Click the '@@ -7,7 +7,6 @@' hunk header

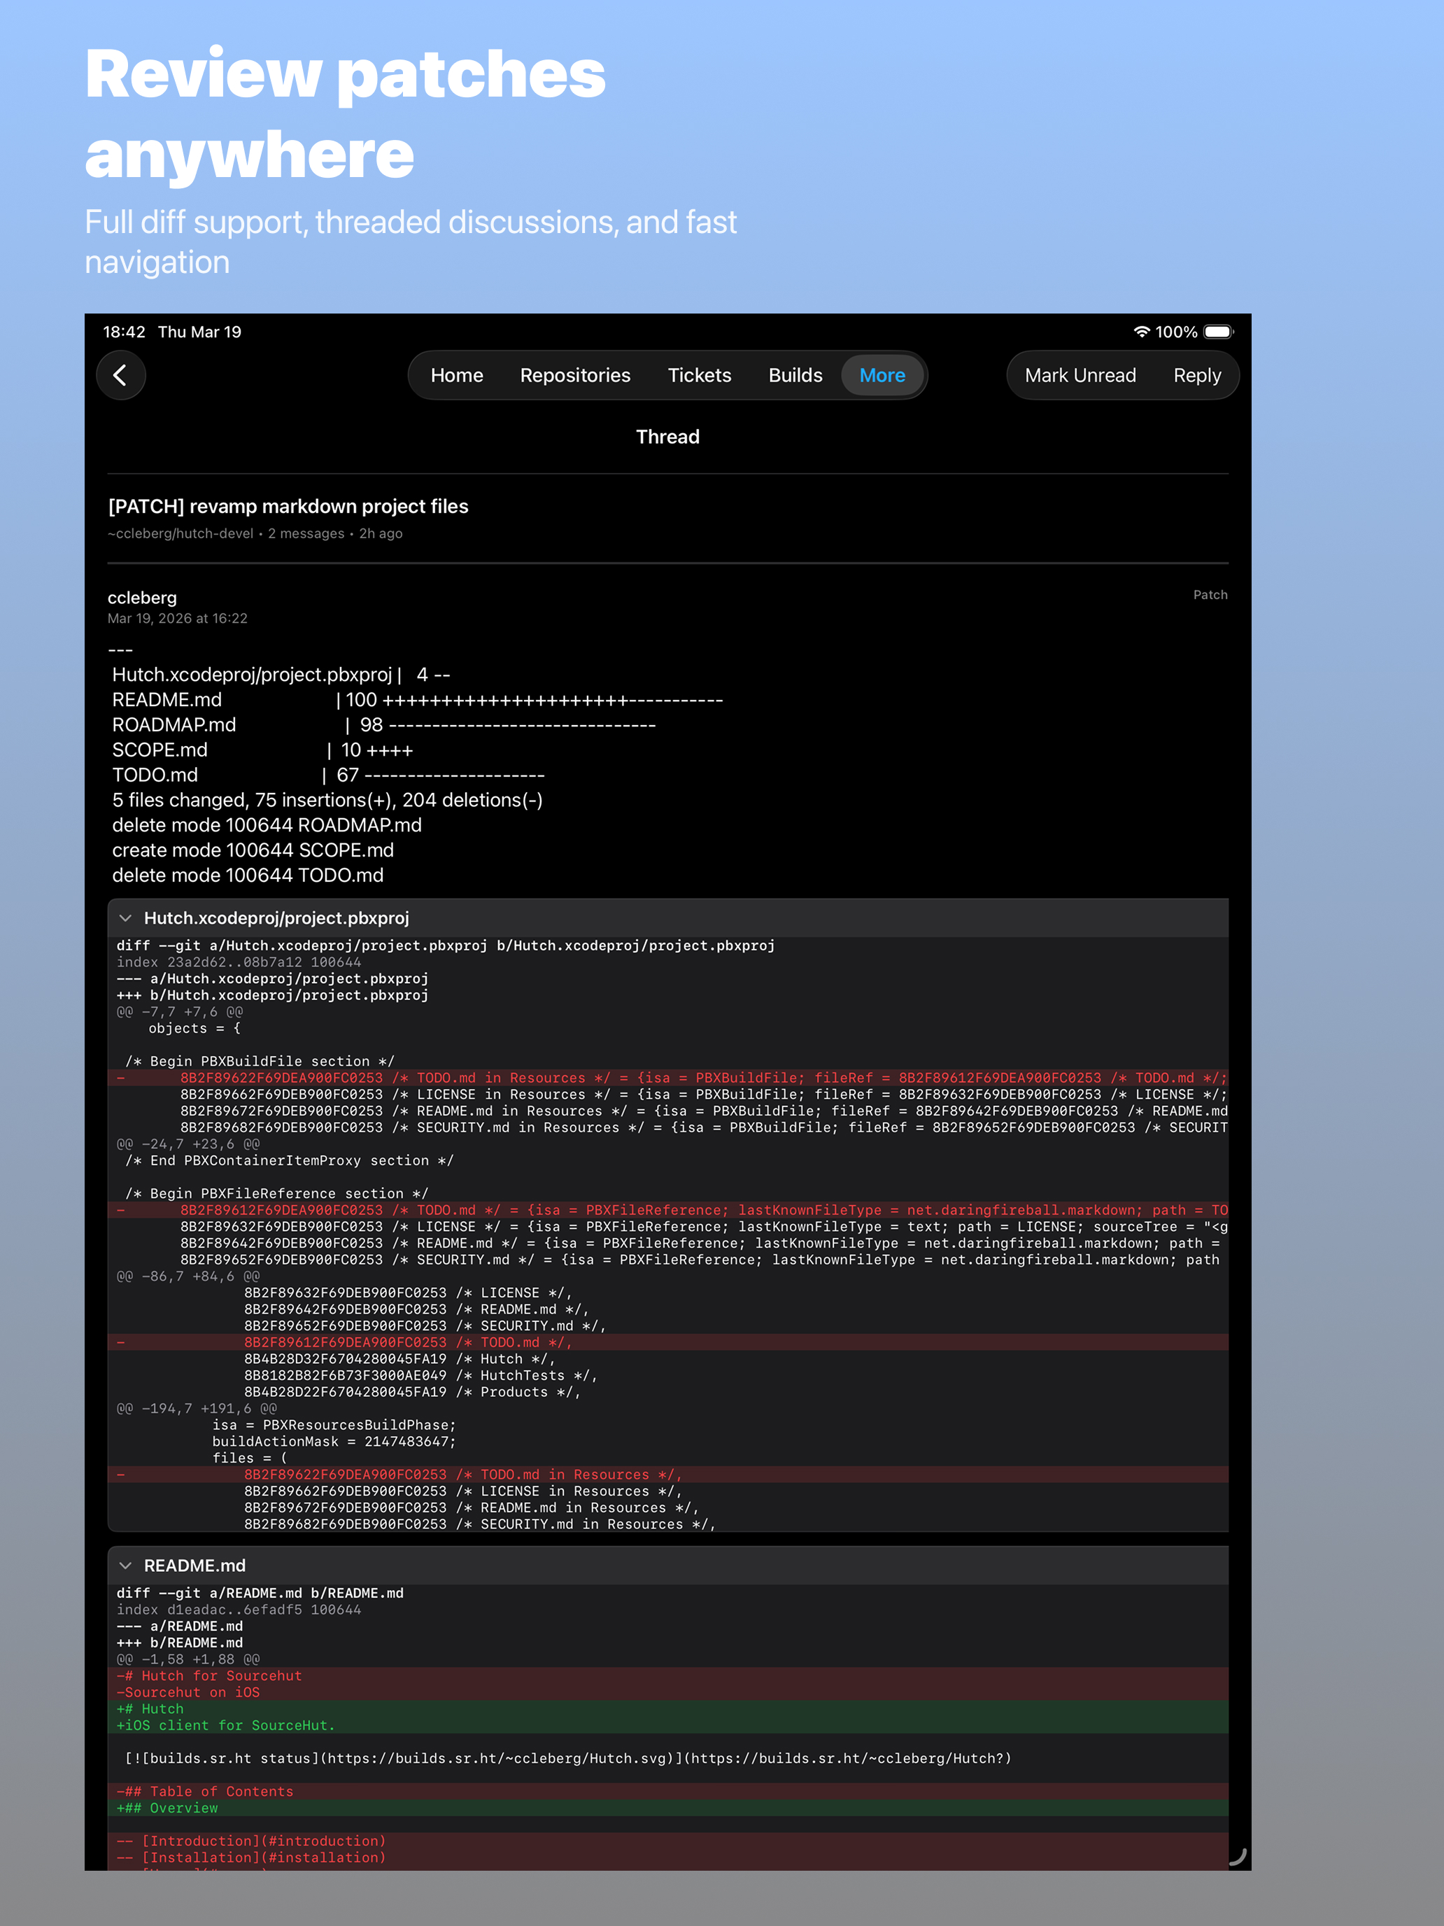click(x=179, y=1012)
